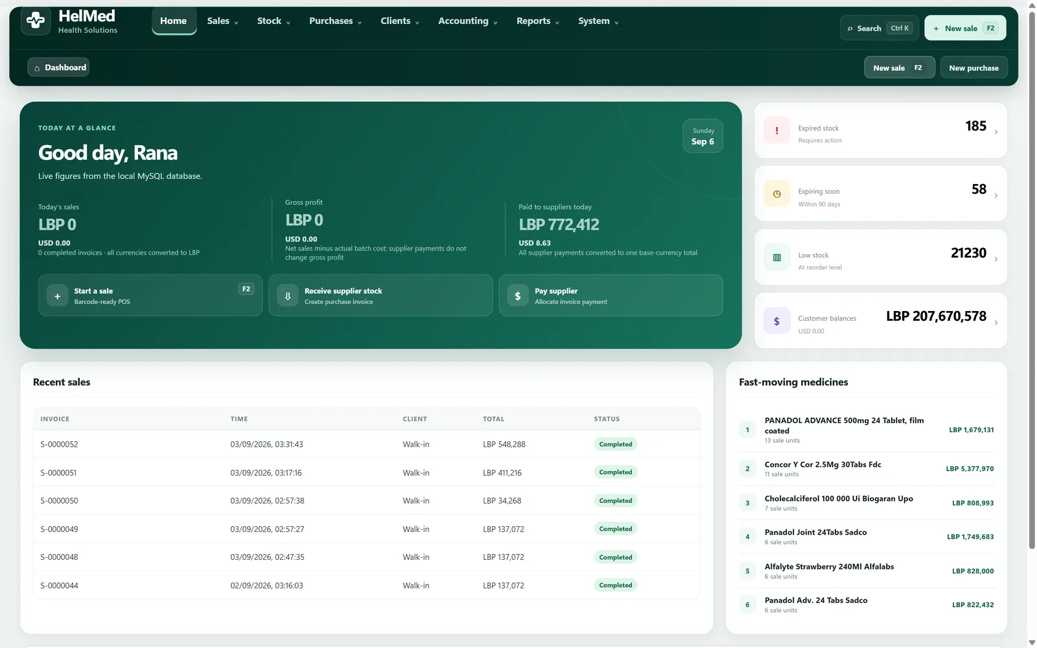Click the customer balances dollar icon
Screen dimensions: 1037x648
776,321
